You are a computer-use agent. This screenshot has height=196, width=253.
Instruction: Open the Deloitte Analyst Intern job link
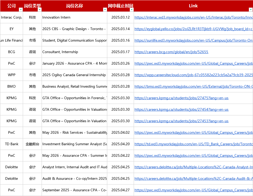tap(193, 167)
